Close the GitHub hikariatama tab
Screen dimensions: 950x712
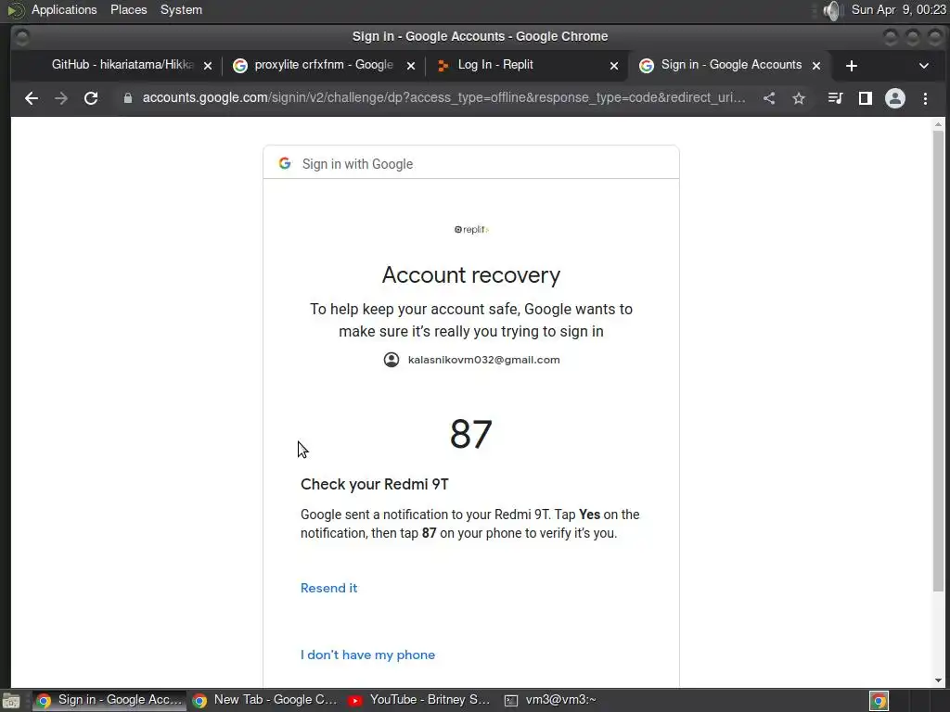(x=208, y=66)
